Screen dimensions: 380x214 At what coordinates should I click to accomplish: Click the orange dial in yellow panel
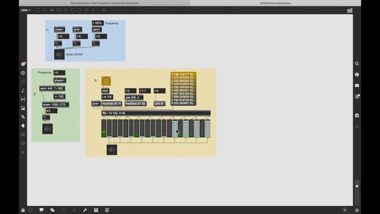point(106,81)
